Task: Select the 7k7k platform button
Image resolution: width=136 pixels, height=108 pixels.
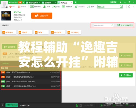Action: coord(41,32)
